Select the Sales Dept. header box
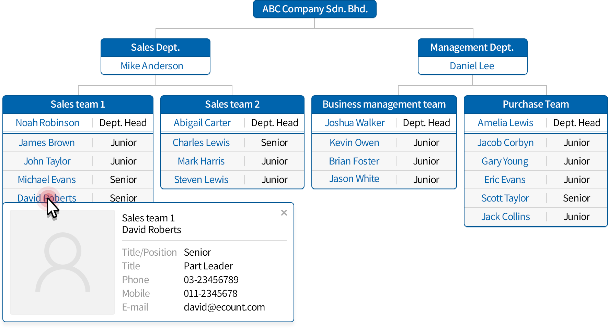 tap(155, 47)
